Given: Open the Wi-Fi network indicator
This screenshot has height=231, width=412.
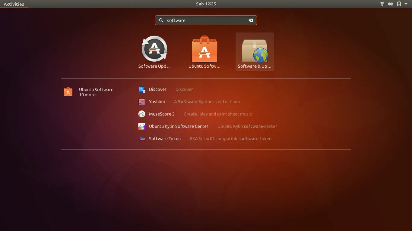Looking at the screenshot, I should pos(382,4).
